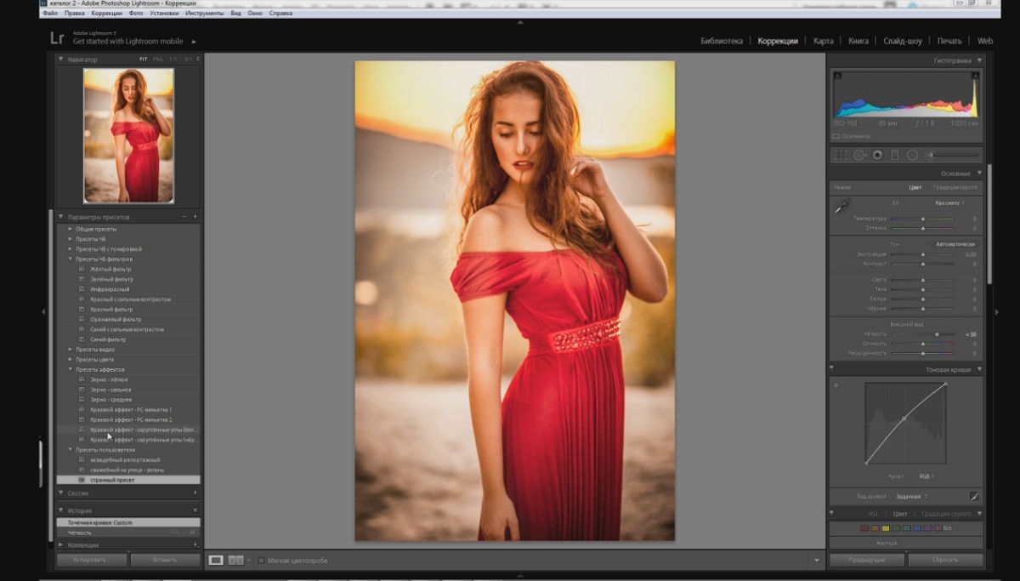Open the Коррекции menu in menu bar
Image resolution: width=1020 pixels, height=581 pixels.
click(x=106, y=14)
